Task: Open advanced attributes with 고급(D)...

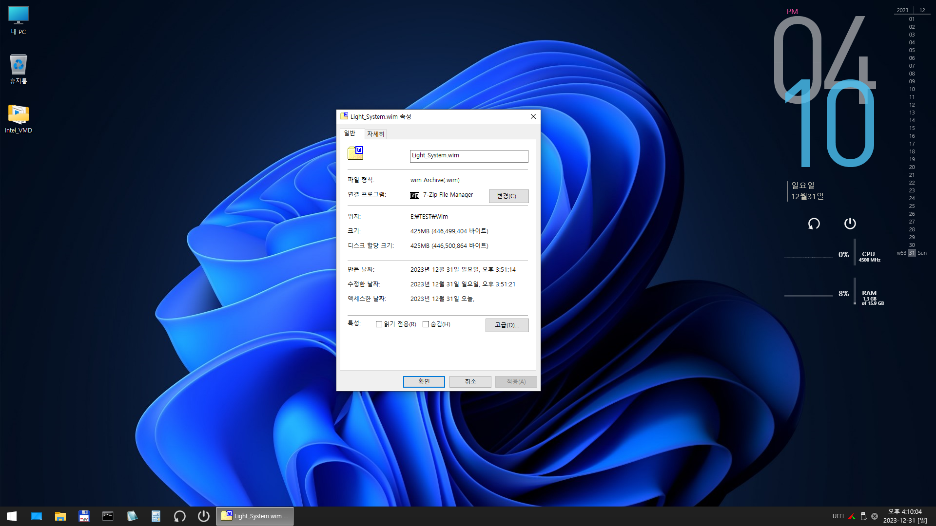Action: pos(507,325)
